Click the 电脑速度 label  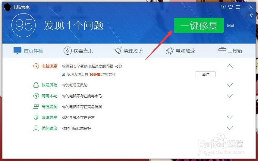(x=49, y=66)
